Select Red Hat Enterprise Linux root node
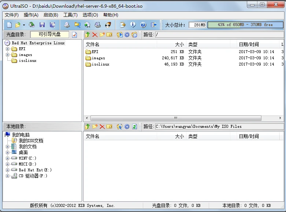The width and height of the screenshot is (286, 212). [x=38, y=43]
